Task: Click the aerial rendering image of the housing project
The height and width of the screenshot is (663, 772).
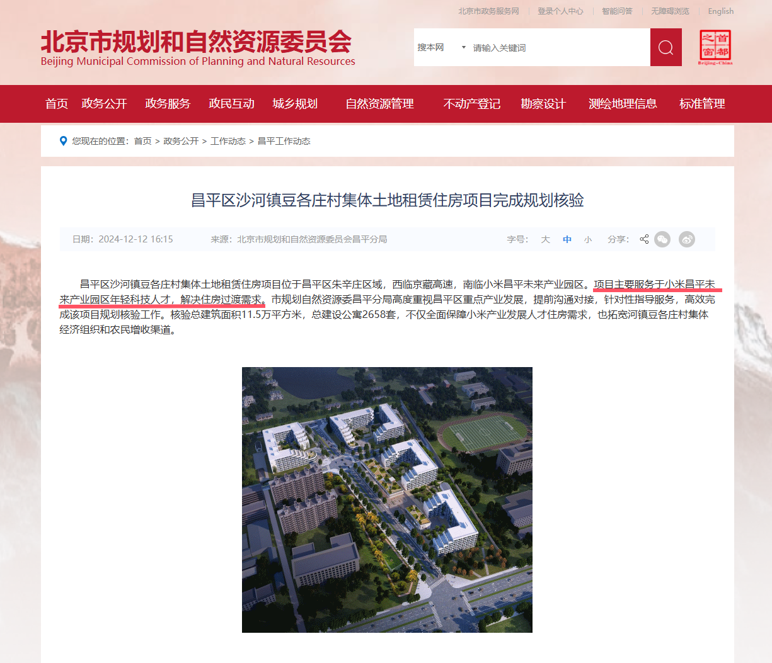Action: coord(387,500)
